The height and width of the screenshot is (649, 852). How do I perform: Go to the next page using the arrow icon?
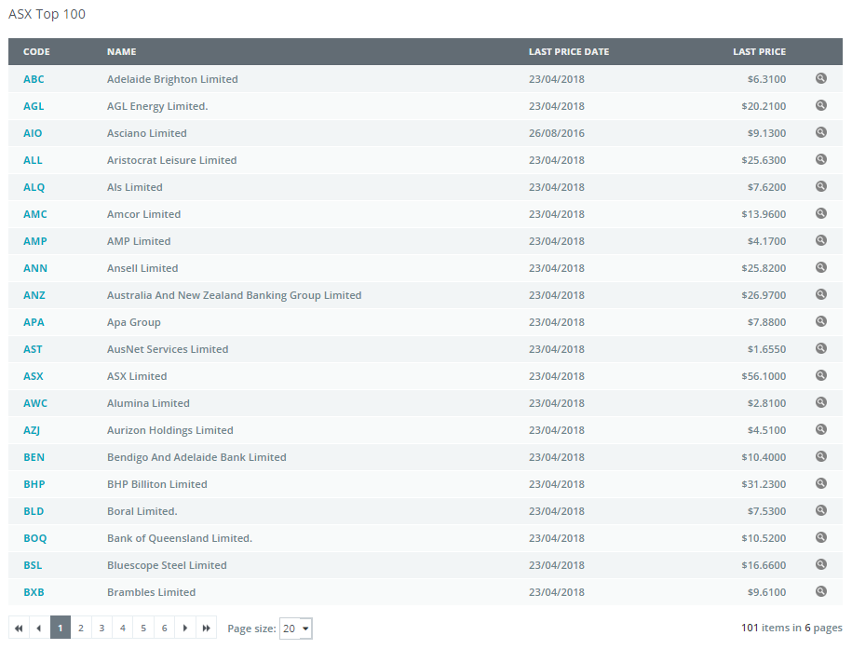pos(185,629)
